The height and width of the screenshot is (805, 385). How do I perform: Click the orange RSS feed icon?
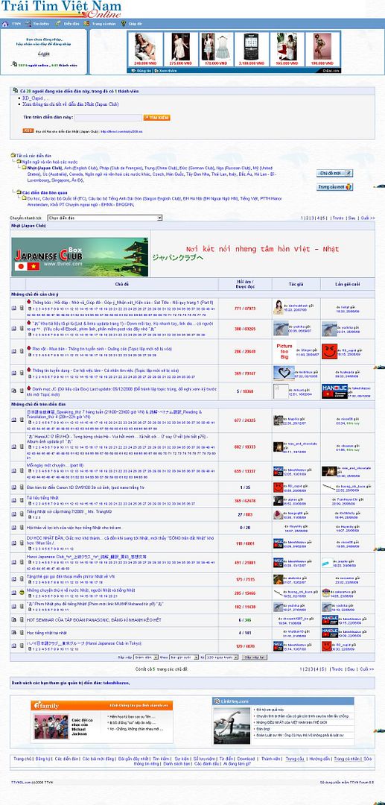[x=28, y=131]
